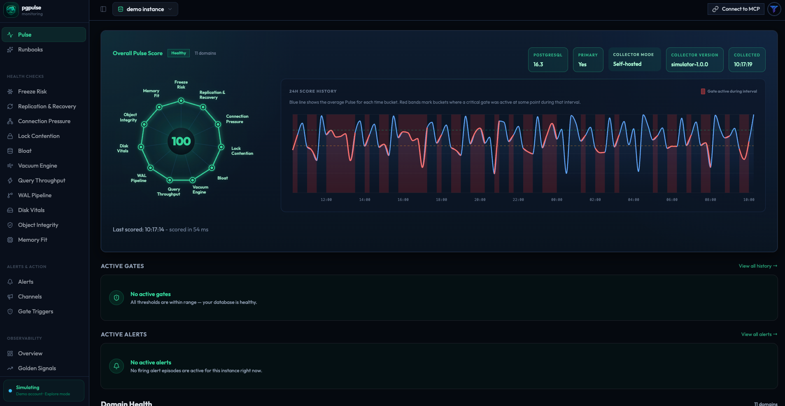Click the No active gates text
785x406 pixels.
(150, 294)
